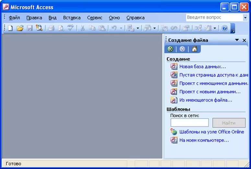The width and height of the screenshot is (251, 169).
Task: Open the Окно menu
Action: point(114,17)
